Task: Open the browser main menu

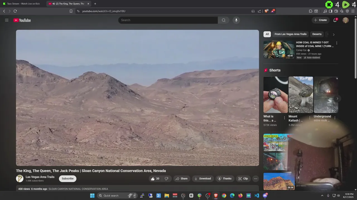Action: click(x=353, y=11)
